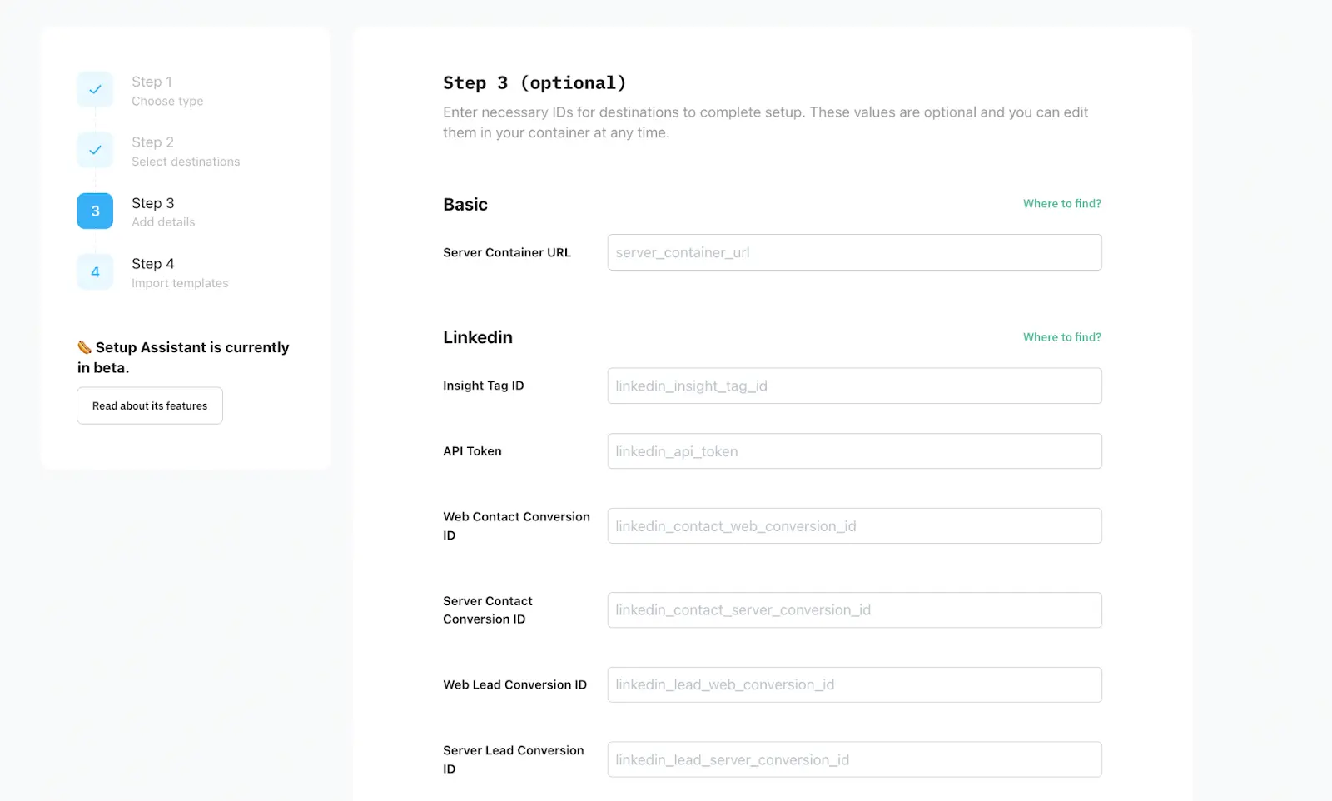The height and width of the screenshot is (801, 1332).
Task: Click the blue Step 3 number badge
Action: (x=94, y=211)
